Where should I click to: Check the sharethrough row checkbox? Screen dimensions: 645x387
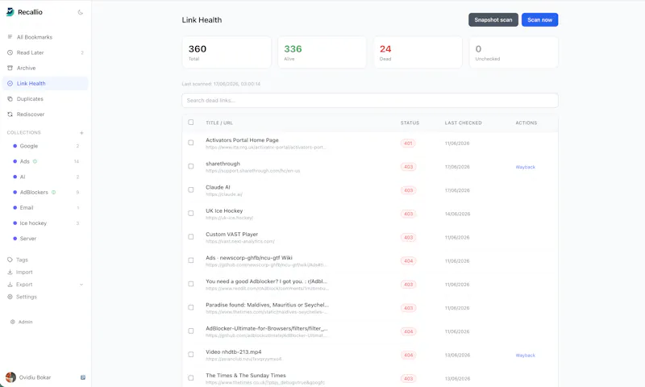191,166
